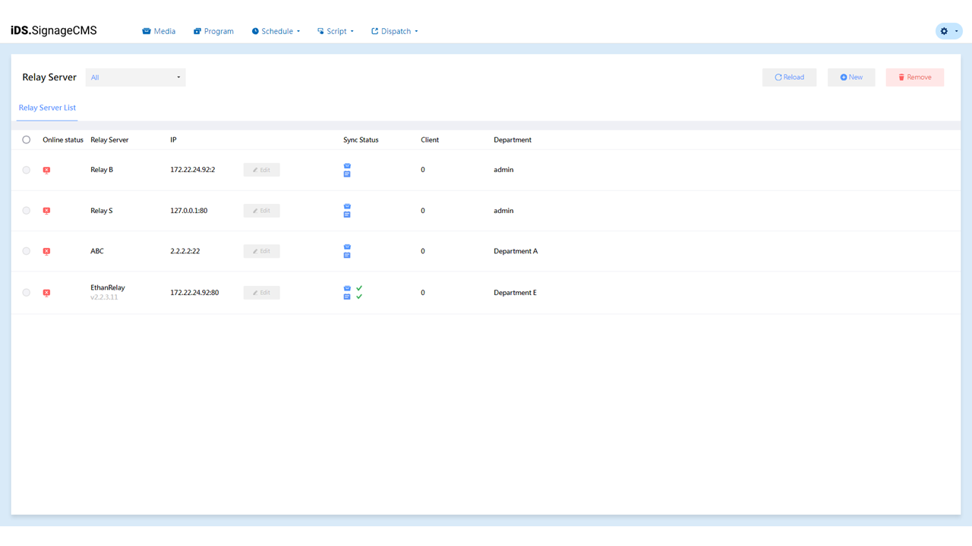This screenshot has height=546, width=972.
Task: Select the radio button for EthanRelay
Action: pyautogui.click(x=26, y=292)
